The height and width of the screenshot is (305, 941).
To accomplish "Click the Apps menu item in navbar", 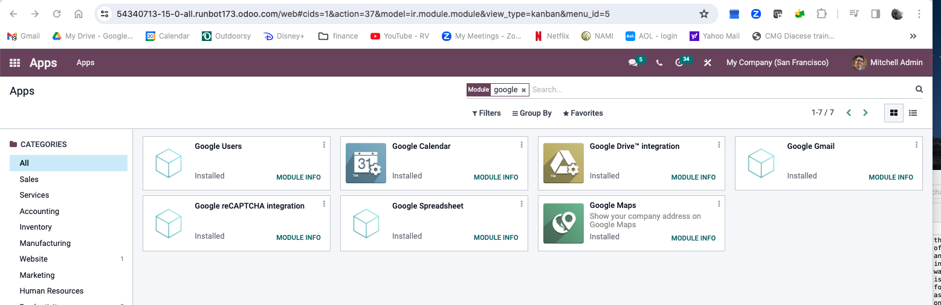I will point(85,63).
